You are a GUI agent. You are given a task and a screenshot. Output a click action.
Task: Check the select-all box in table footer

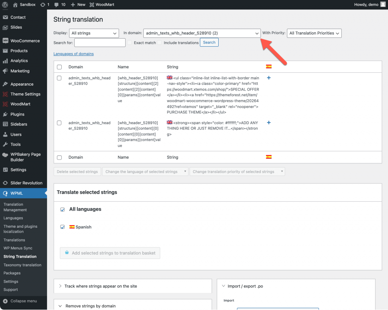tap(59, 158)
